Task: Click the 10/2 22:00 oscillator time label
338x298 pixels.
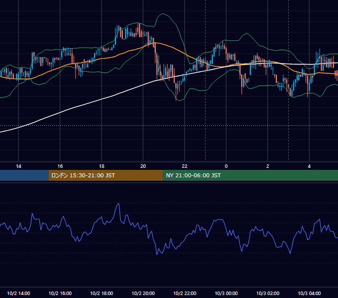Action: pos(185,293)
